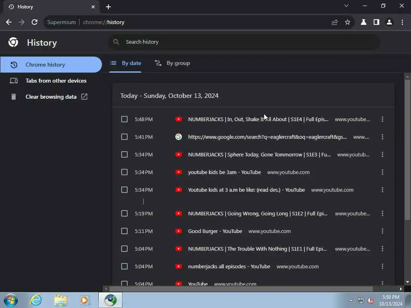Click Supermium browser taskbar button

(x=110, y=300)
